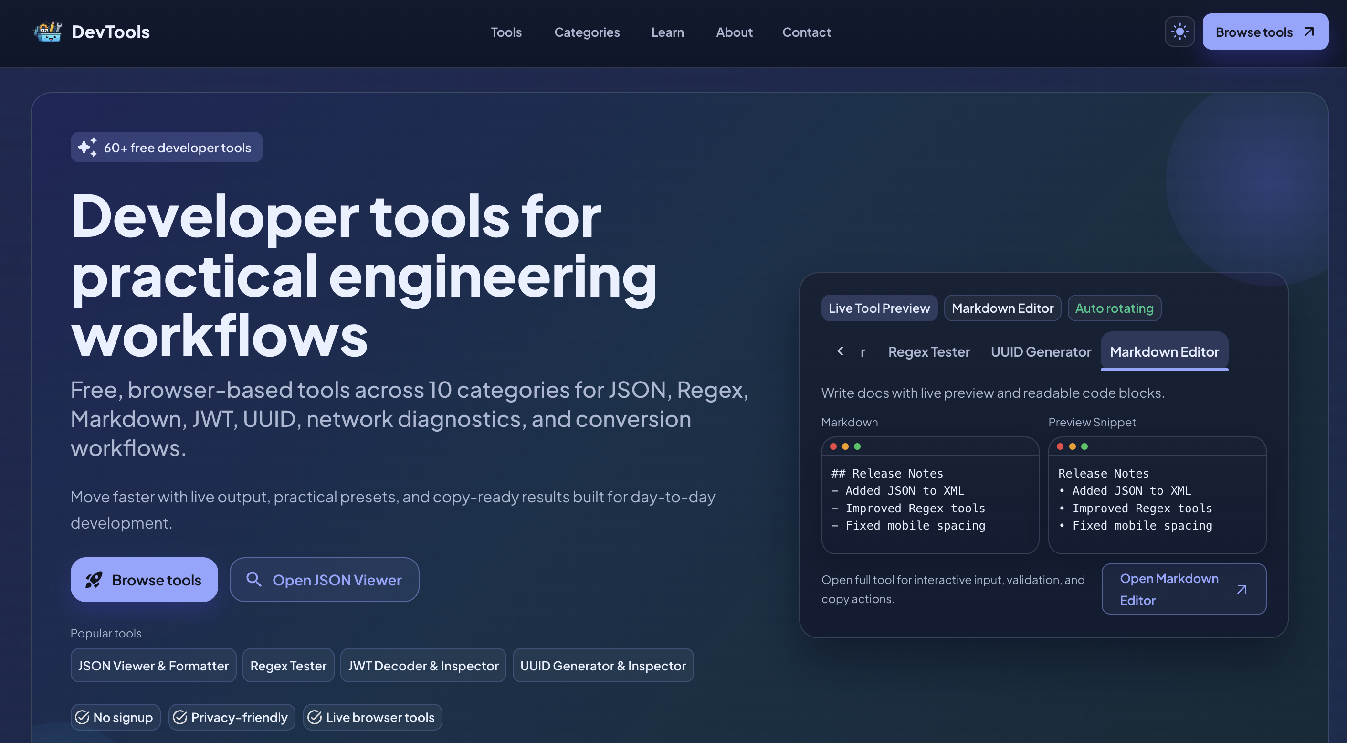Click the '## Release Notes' markdown line

tap(887, 473)
